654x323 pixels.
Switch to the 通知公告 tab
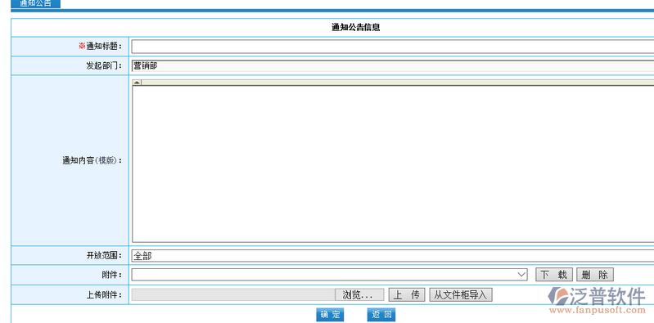tap(35, 4)
